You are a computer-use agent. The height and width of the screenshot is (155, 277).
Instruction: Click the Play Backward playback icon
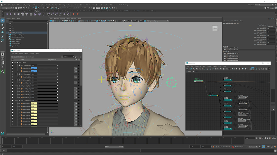265,138
